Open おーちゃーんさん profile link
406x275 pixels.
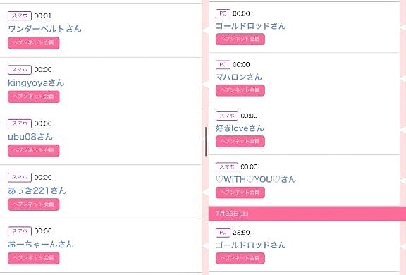(41, 244)
